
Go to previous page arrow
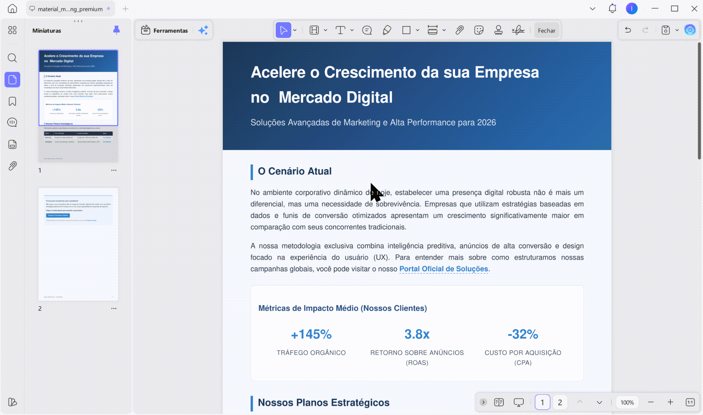click(580, 402)
